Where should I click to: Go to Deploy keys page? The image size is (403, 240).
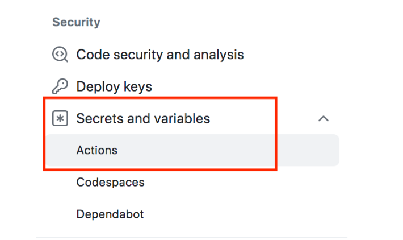[x=114, y=86]
